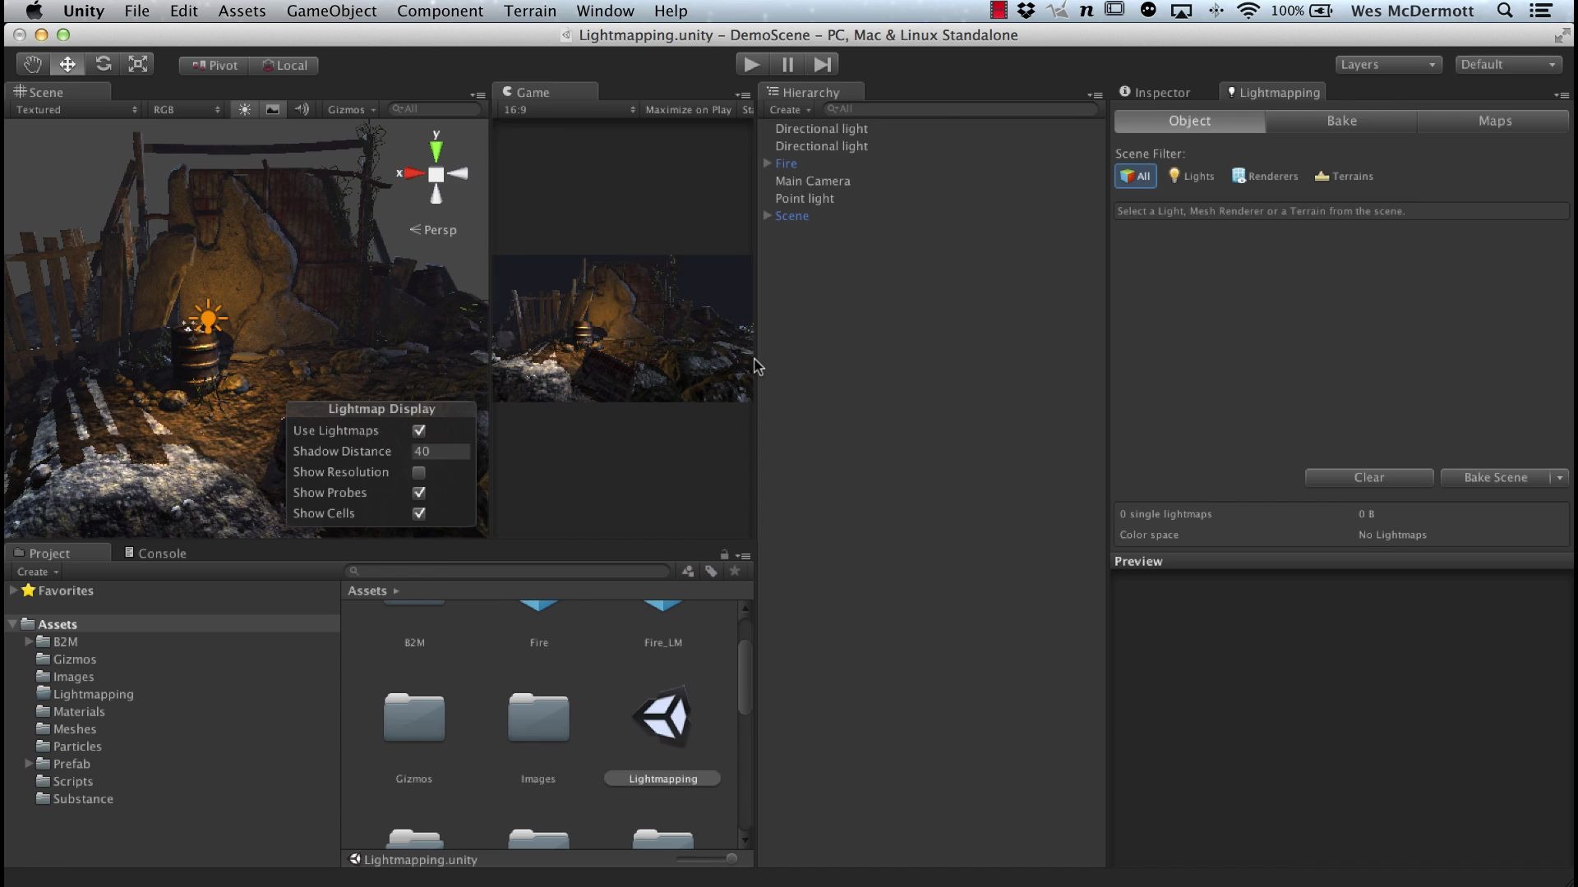The height and width of the screenshot is (887, 1578).
Task: Enable Show Resolution checkbox
Action: (419, 472)
